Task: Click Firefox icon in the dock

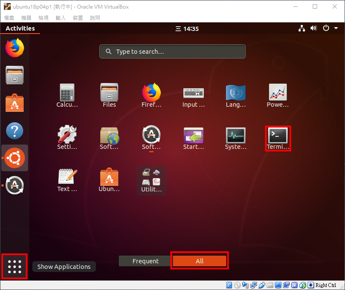Action: pyautogui.click(x=15, y=48)
